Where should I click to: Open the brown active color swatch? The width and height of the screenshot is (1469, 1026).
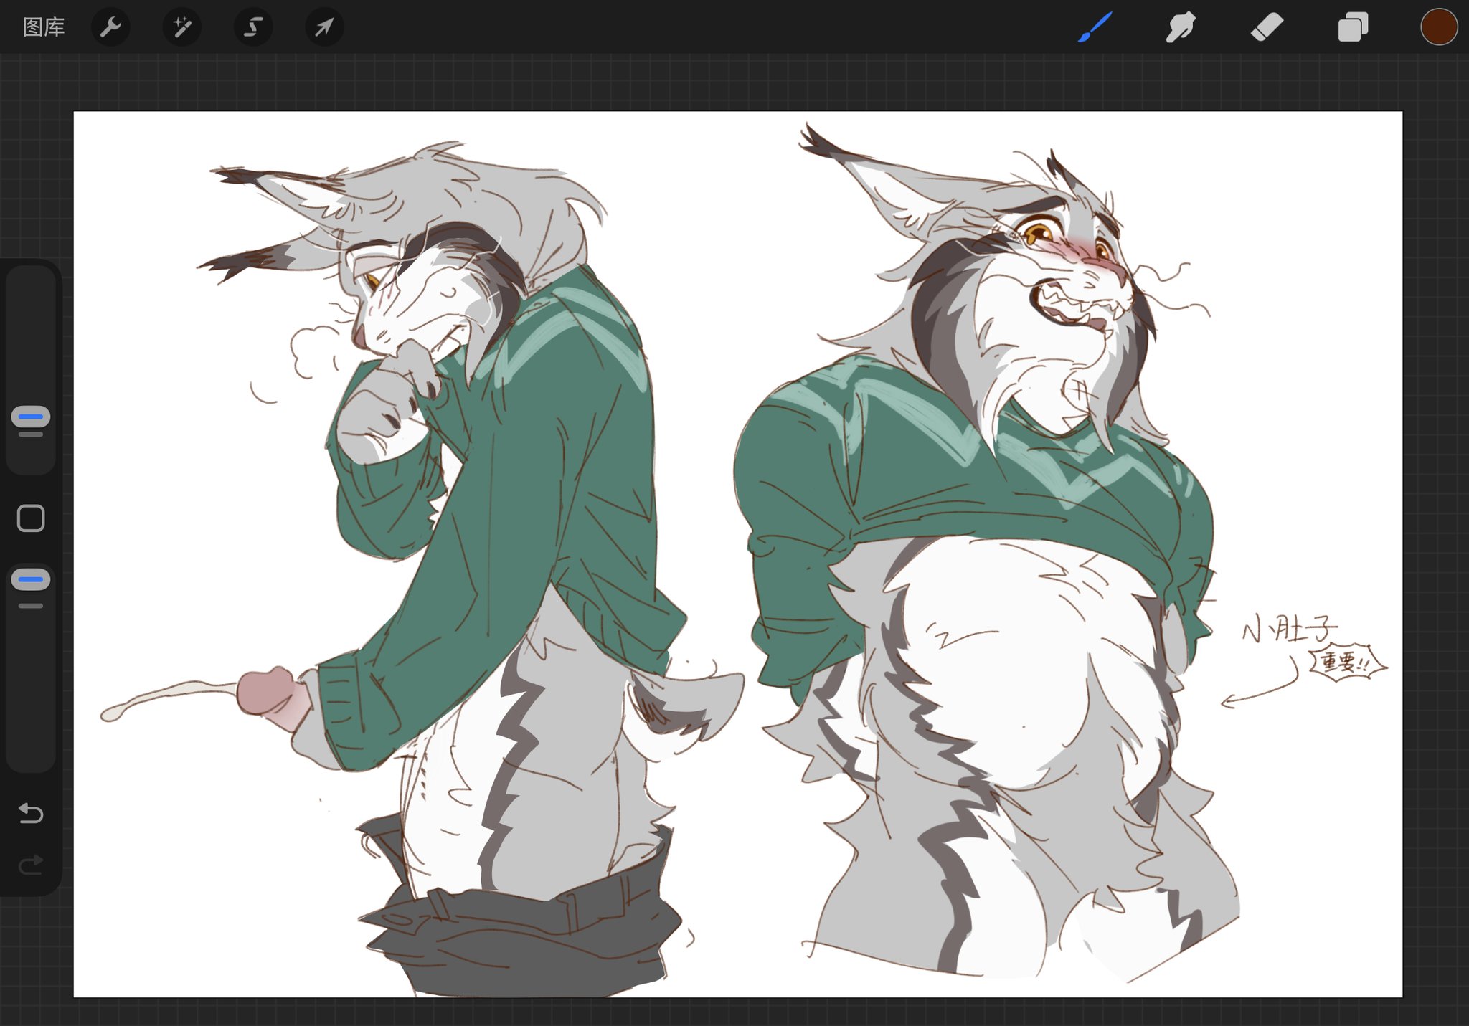point(1438,27)
